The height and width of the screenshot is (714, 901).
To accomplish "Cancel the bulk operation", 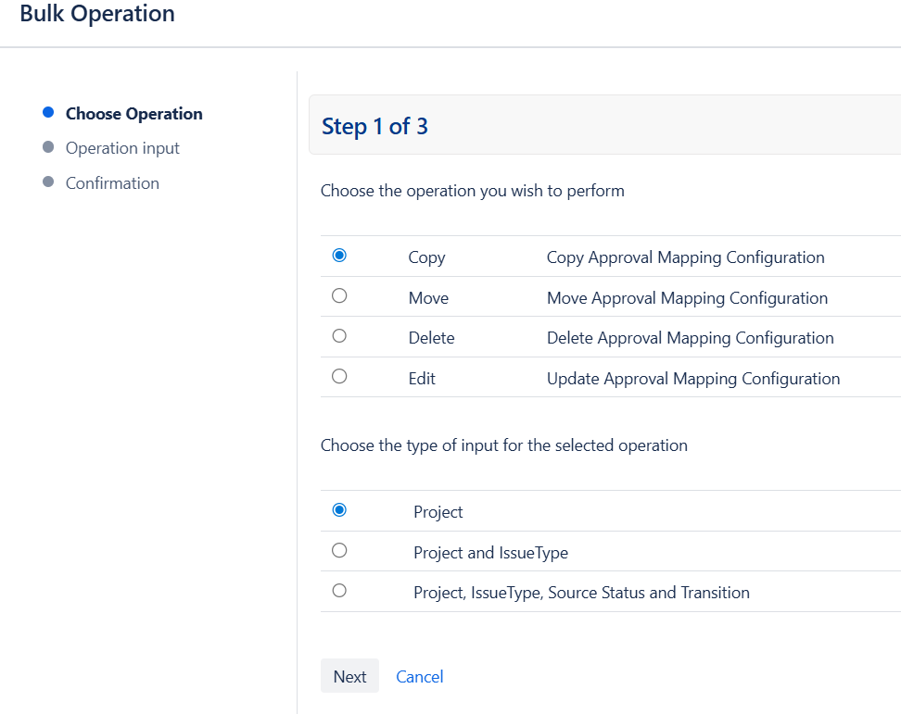I will [x=419, y=677].
